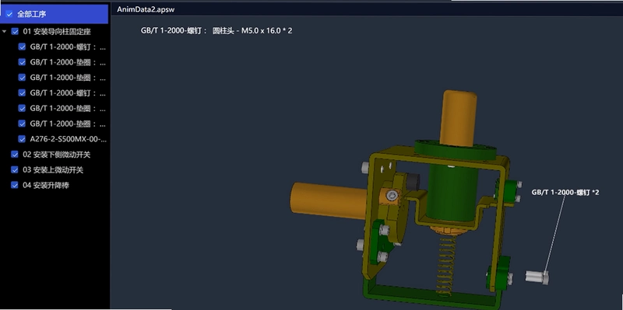The height and width of the screenshot is (310, 623).
Task: Collapse the 01 安装导向柱固定座 tree node
Action: [5, 31]
